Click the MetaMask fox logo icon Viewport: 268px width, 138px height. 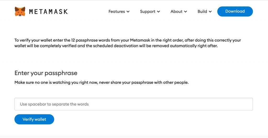click(20, 11)
